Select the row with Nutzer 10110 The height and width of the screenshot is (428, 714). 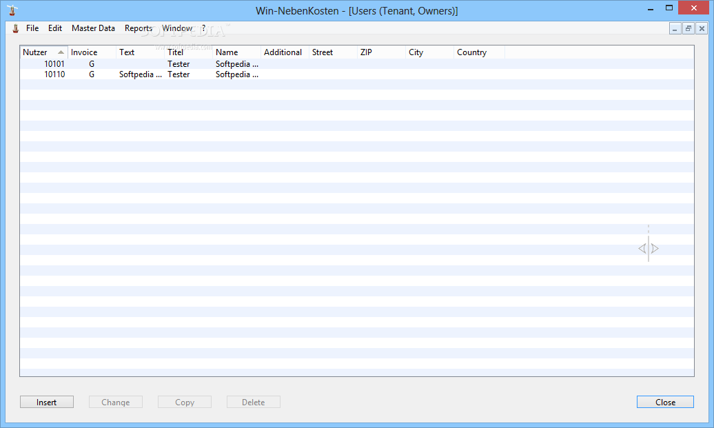pos(356,74)
